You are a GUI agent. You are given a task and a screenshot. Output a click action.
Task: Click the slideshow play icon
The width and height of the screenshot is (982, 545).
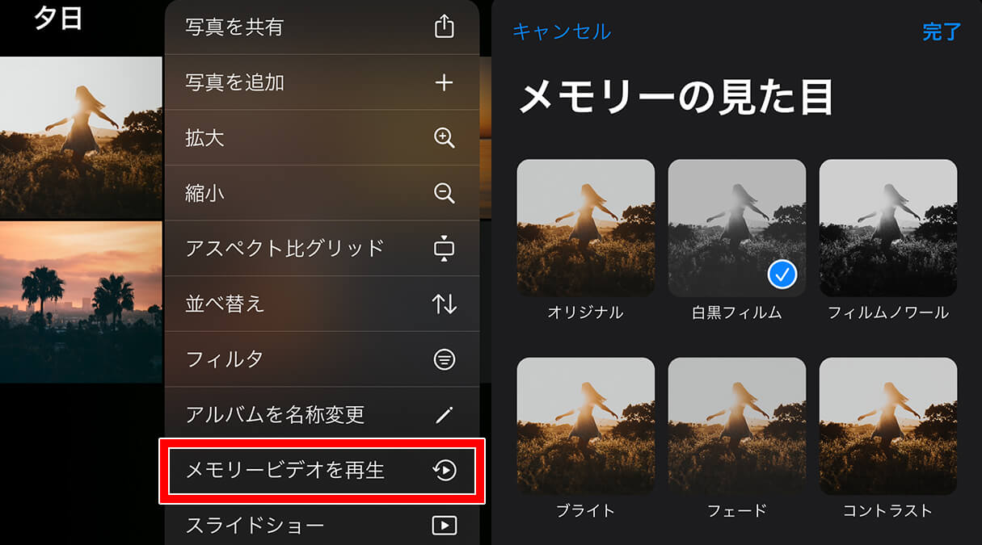coord(445,526)
